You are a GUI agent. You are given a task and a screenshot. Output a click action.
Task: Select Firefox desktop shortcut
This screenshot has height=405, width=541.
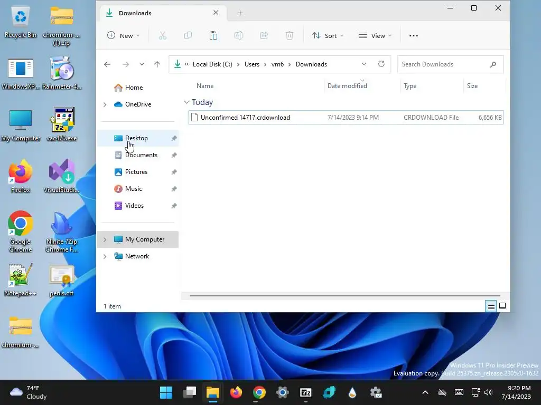tap(21, 176)
